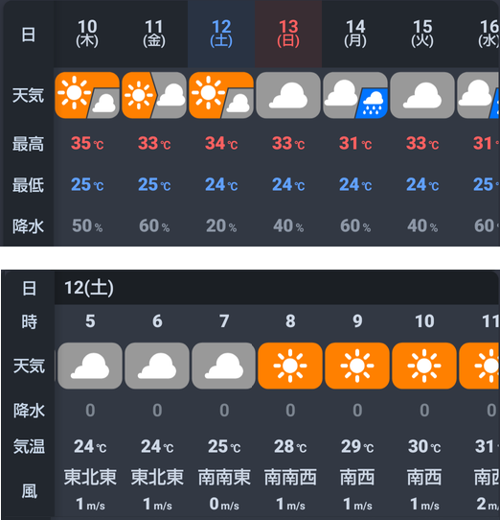Click the hourly cloudy icon at 5 o'clock
Viewport: 500px width, 520px height.
90,366
